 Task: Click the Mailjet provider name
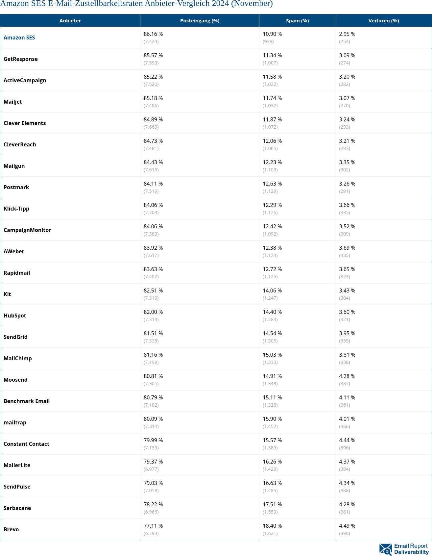pyautogui.click(x=12, y=102)
